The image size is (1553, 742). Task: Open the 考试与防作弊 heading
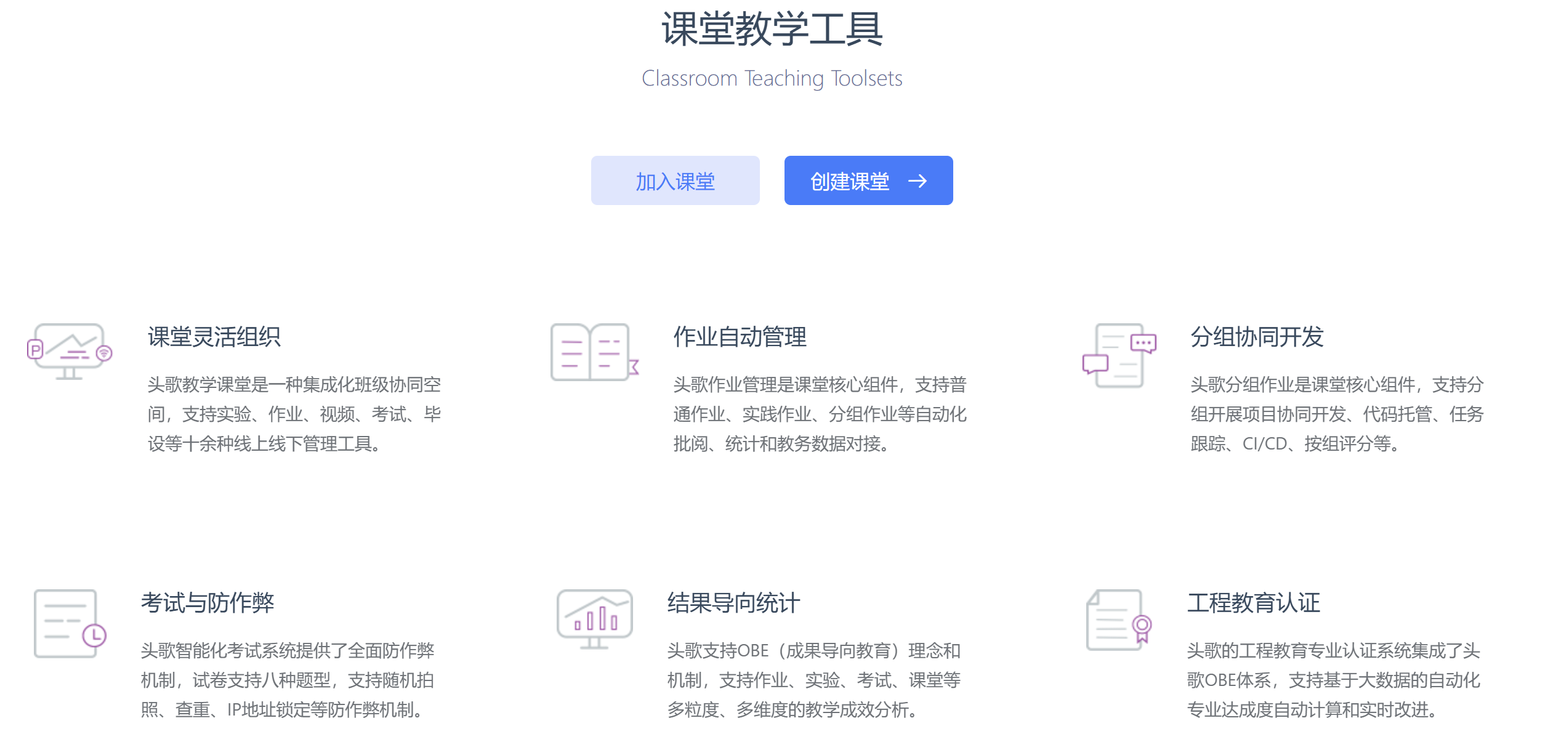click(x=208, y=603)
